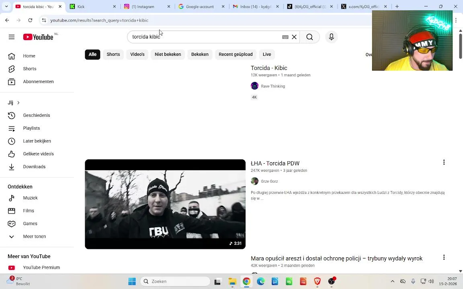Open the taskbar volume control
The height and width of the screenshot is (289, 463).
[431, 281]
